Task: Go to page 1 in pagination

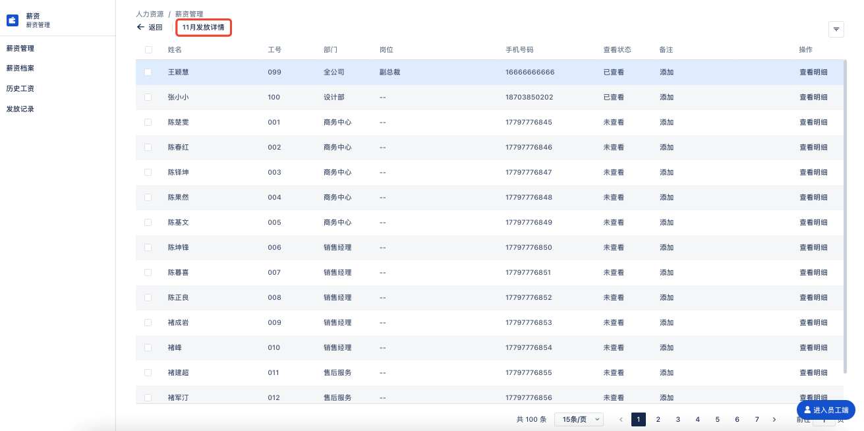Action: click(638, 419)
